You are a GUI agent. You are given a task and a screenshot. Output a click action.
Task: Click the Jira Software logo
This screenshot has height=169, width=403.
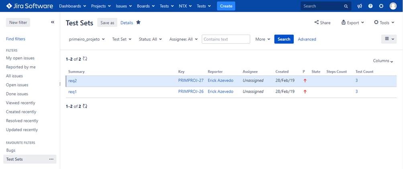click(30, 6)
